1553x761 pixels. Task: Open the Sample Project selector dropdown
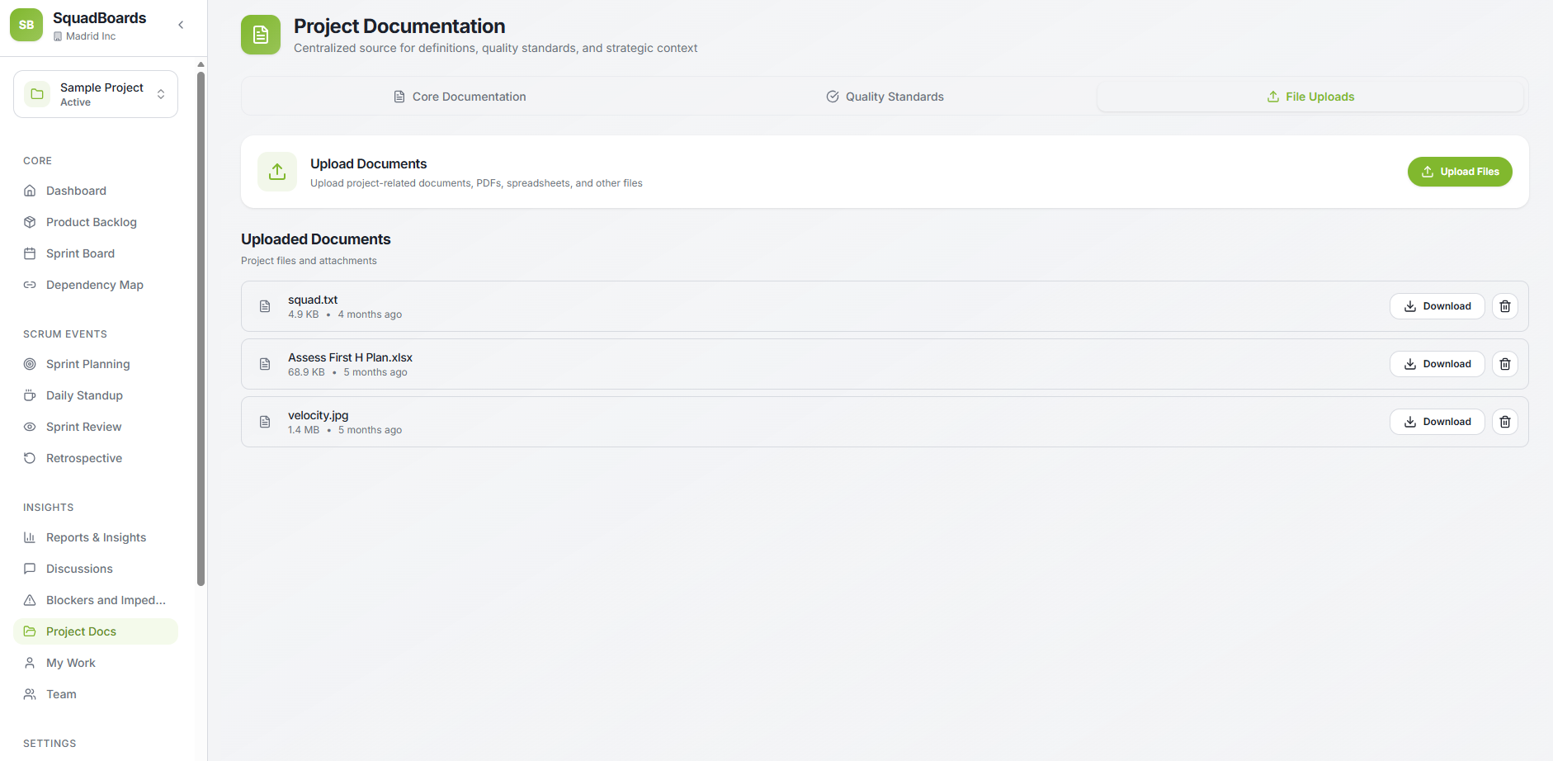[x=96, y=94]
